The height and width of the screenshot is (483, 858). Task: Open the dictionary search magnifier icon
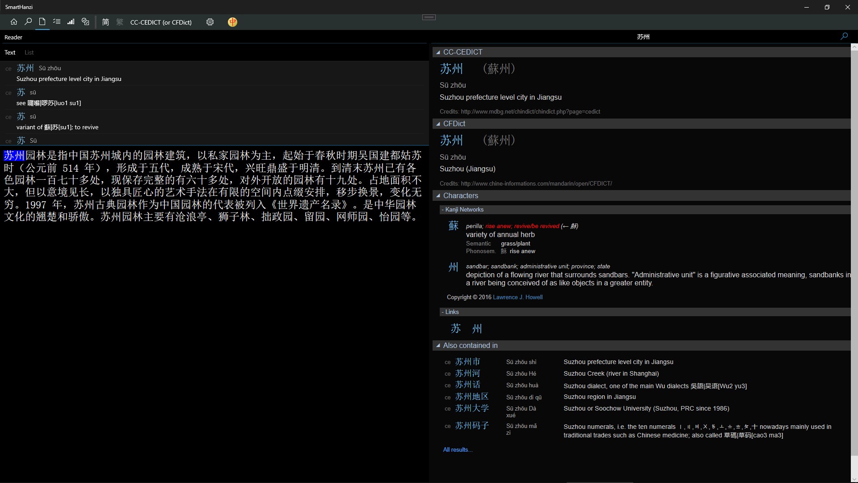click(x=28, y=22)
